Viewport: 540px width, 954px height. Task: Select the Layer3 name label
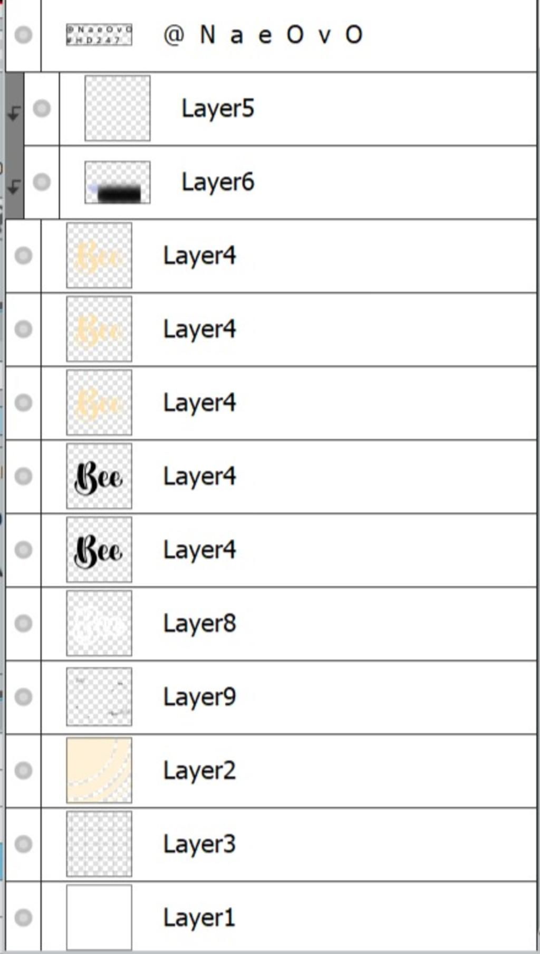coord(199,844)
